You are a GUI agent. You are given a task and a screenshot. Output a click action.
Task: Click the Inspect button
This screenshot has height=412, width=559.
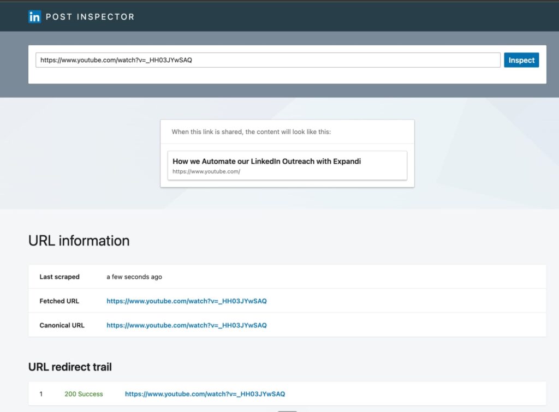tap(521, 60)
